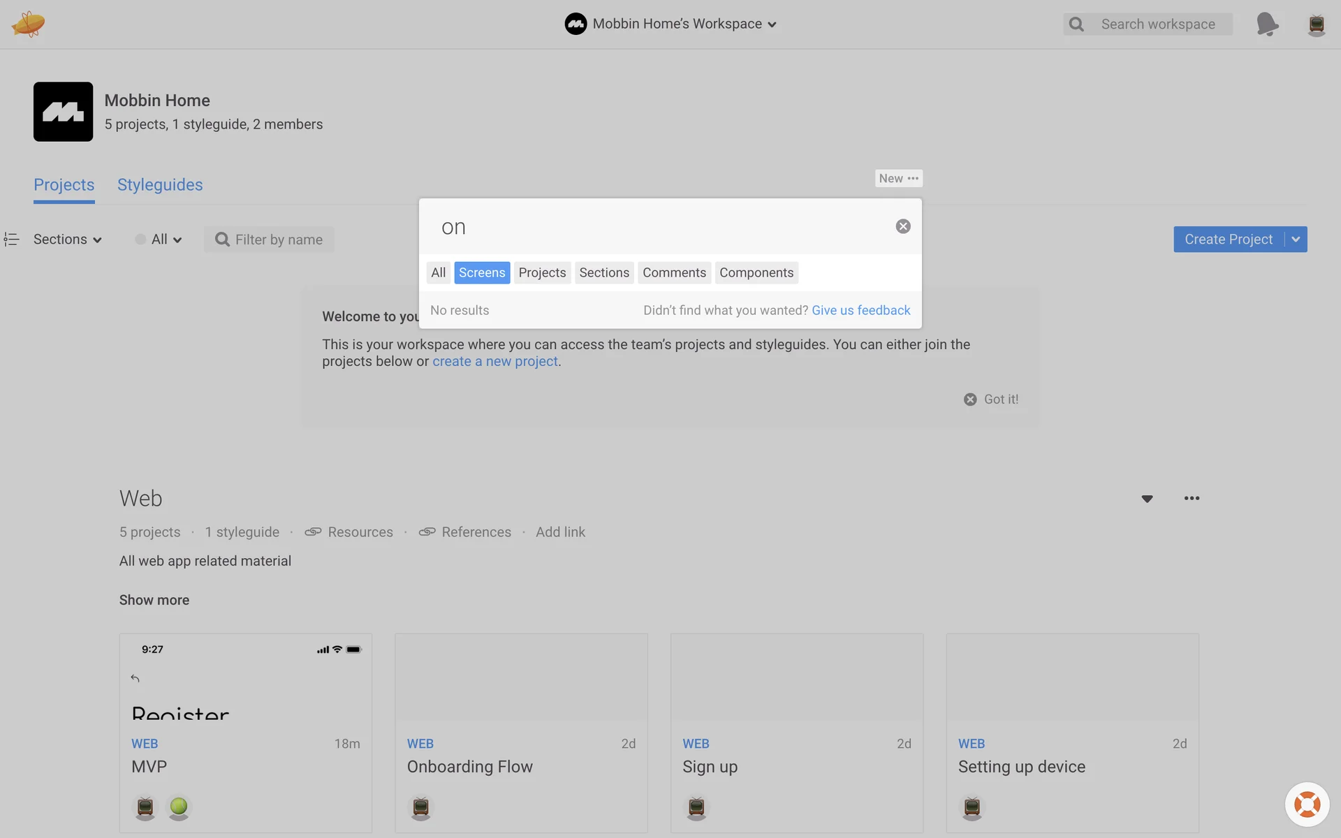
Task: Select the Screens search filter
Action: click(482, 273)
